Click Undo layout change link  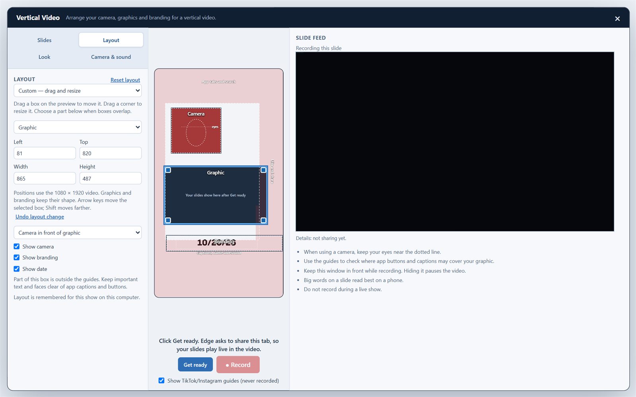coord(40,217)
